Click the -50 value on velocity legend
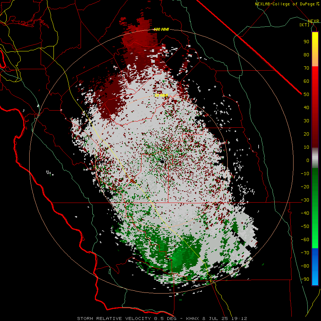Image resolution: width=321 pixels, height=321 pixels. click(305, 226)
